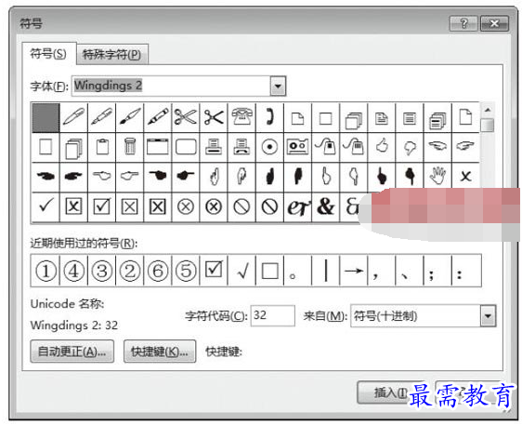Pick recently used circled number 3

102,271
